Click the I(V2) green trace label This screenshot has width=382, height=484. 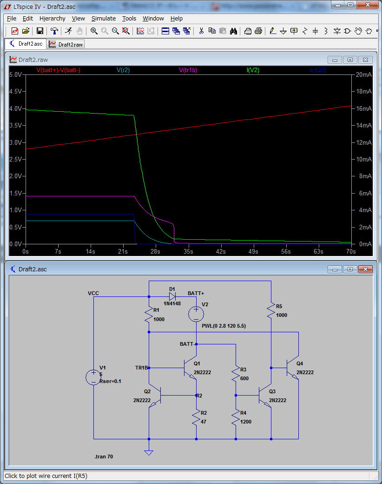pos(253,70)
